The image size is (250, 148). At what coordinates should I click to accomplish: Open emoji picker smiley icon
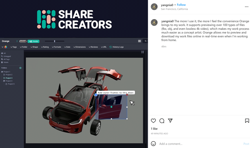click(153, 144)
